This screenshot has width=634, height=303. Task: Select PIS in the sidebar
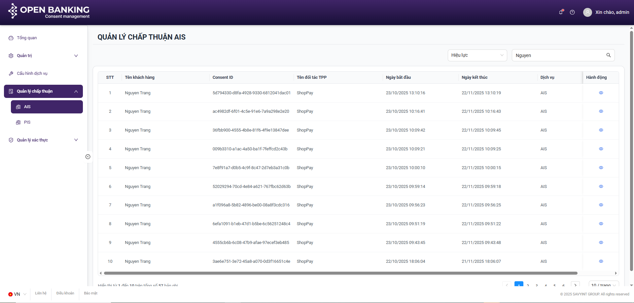(27, 122)
